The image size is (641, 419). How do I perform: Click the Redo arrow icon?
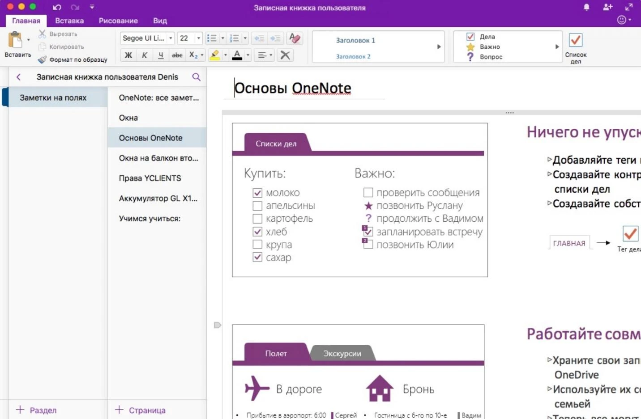[x=75, y=7]
